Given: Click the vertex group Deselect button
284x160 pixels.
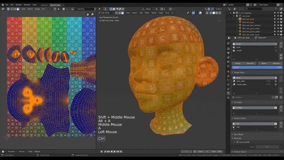Looking at the screenshot, I should click(x=276, y=63).
